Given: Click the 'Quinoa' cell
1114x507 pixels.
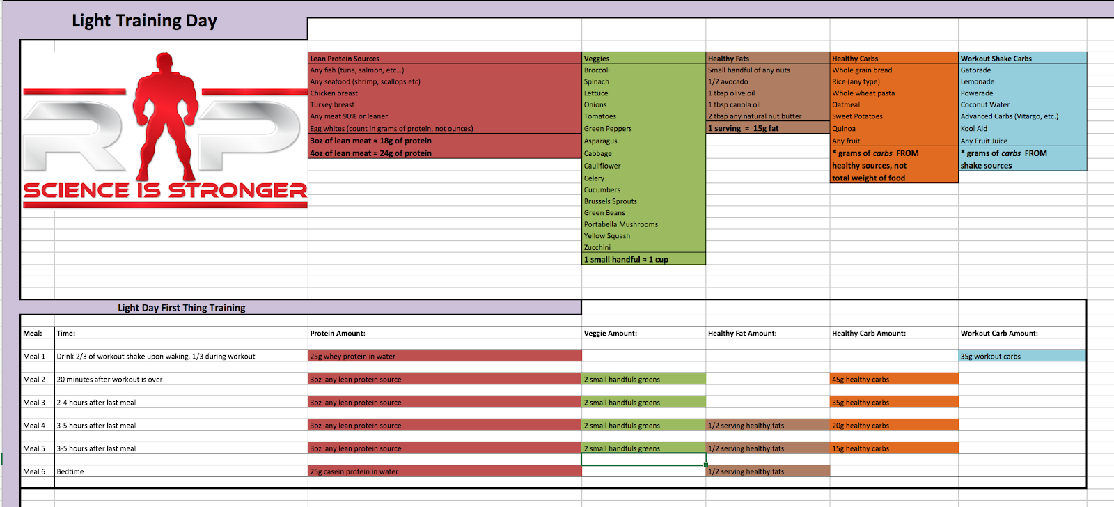Looking at the screenshot, I should point(894,128).
